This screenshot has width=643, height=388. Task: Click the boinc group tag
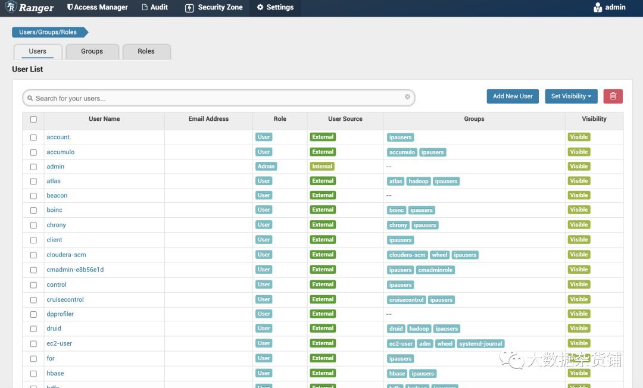[396, 210]
